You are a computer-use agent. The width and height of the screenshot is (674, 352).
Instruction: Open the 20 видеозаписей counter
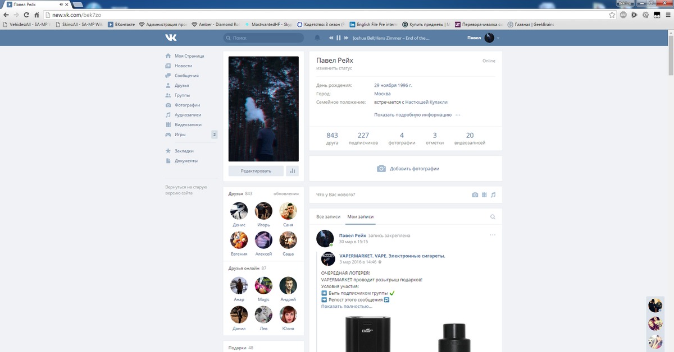click(x=470, y=138)
